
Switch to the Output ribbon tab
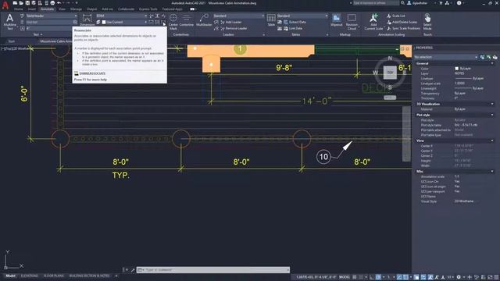click(92, 9)
